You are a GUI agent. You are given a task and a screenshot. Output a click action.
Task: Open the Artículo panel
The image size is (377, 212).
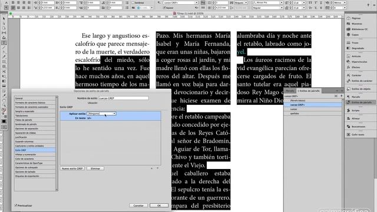point(356,57)
